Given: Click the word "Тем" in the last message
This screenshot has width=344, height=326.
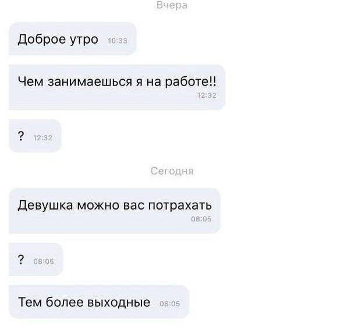Looking at the screenshot, I should (30, 302).
